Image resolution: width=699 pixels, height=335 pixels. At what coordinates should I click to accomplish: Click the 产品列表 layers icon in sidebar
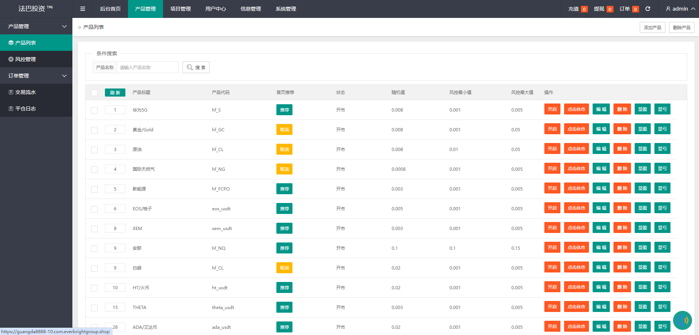[x=11, y=43]
